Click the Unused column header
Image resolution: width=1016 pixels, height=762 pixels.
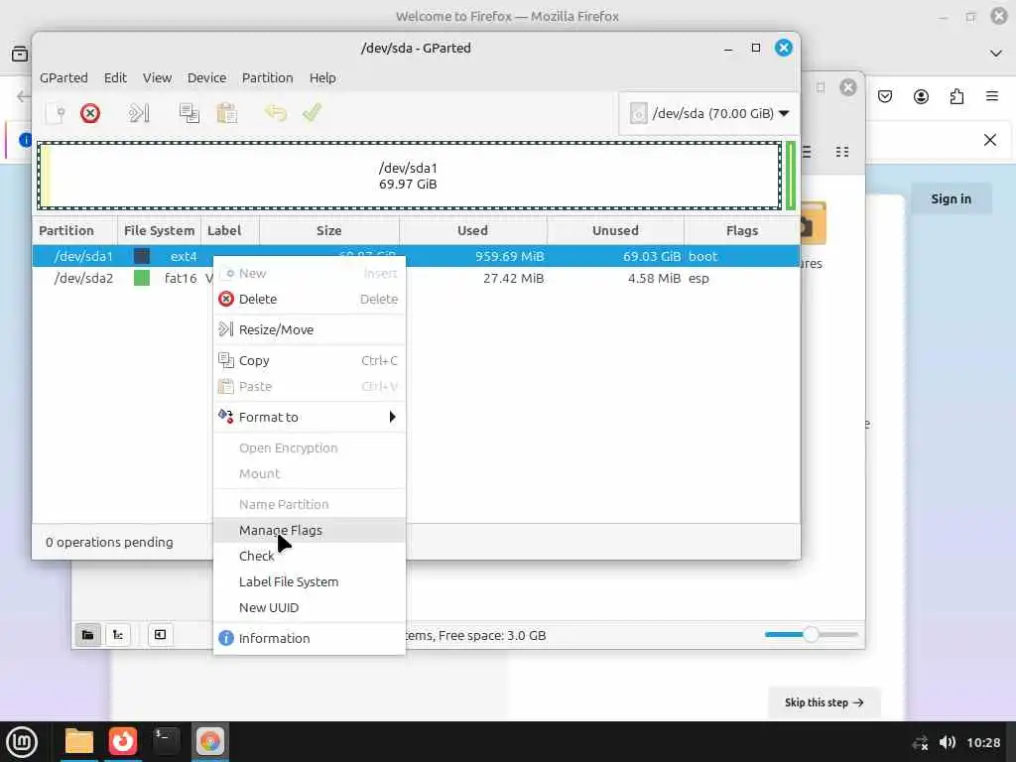[615, 230]
